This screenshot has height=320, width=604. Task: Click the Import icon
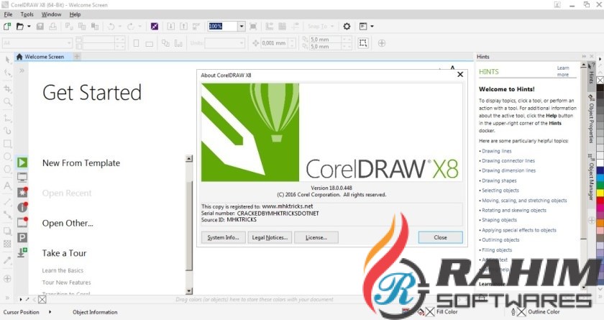coord(170,26)
